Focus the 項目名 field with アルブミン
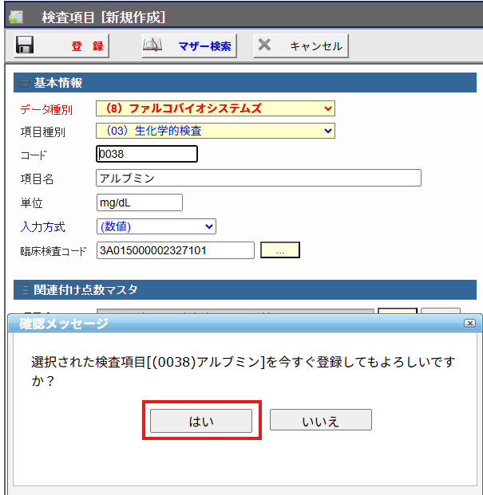Viewport: 483px width, 495px height. [x=258, y=179]
